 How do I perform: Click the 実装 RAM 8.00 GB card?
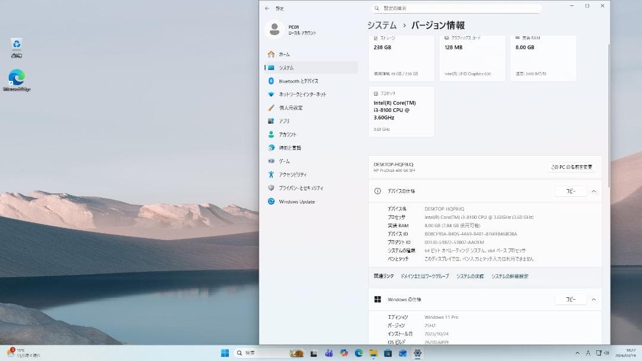click(543, 58)
